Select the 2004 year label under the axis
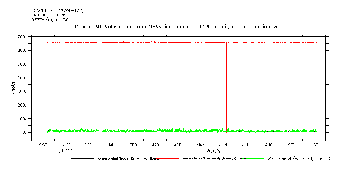The height and width of the screenshot is (176, 352). pyautogui.click(x=66, y=151)
